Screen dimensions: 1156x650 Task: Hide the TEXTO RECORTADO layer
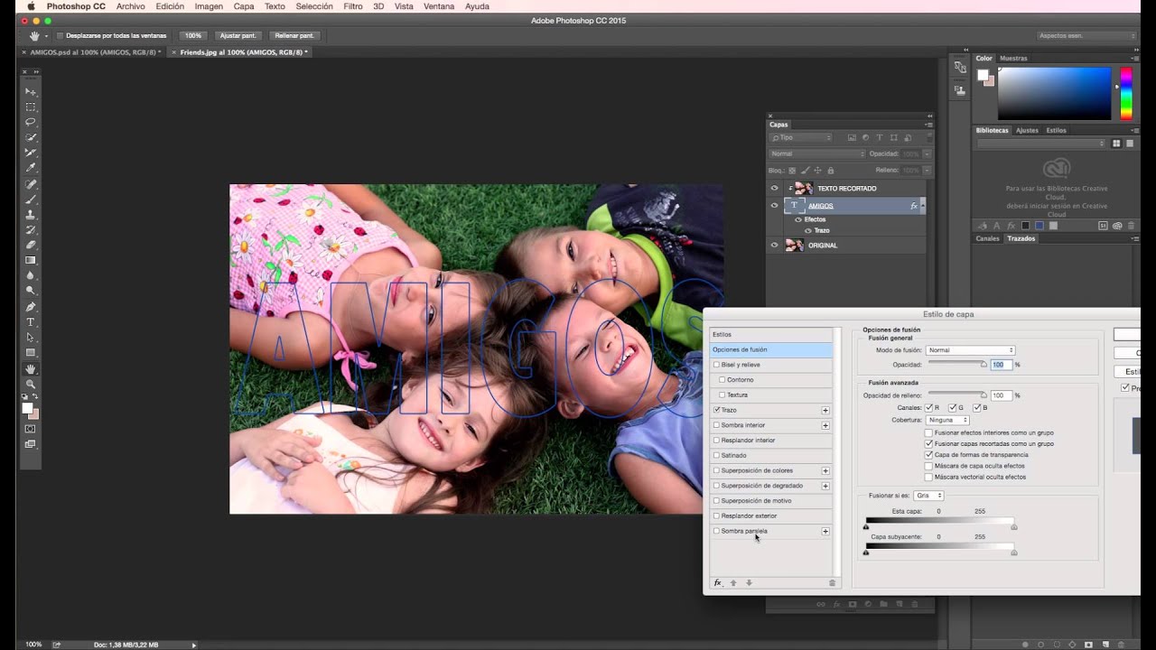(x=774, y=188)
